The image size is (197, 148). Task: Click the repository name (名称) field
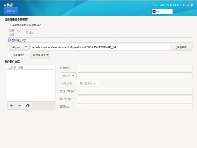[135, 68]
